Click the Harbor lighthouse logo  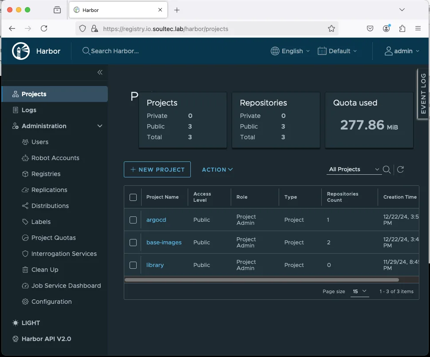(21, 51)
